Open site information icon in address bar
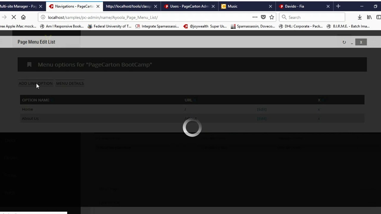Screen dimensions: 381x214 [43, 17]
